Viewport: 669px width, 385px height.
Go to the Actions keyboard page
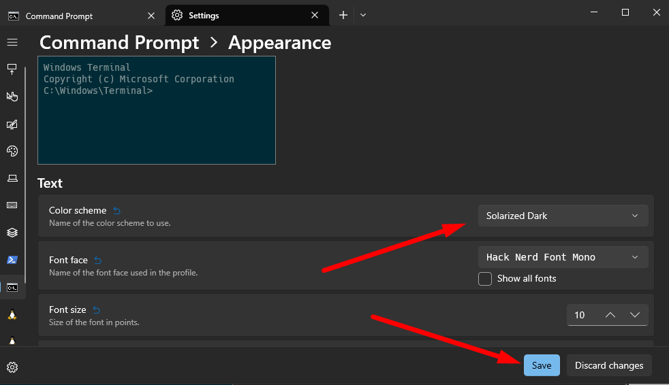point(12,205)
